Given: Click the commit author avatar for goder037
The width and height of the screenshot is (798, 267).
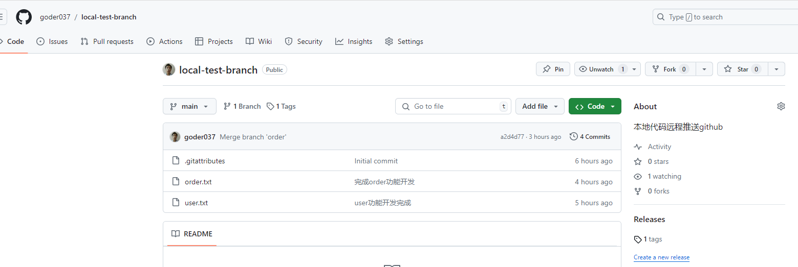Looking at the screenshot, I should [175, 137].
